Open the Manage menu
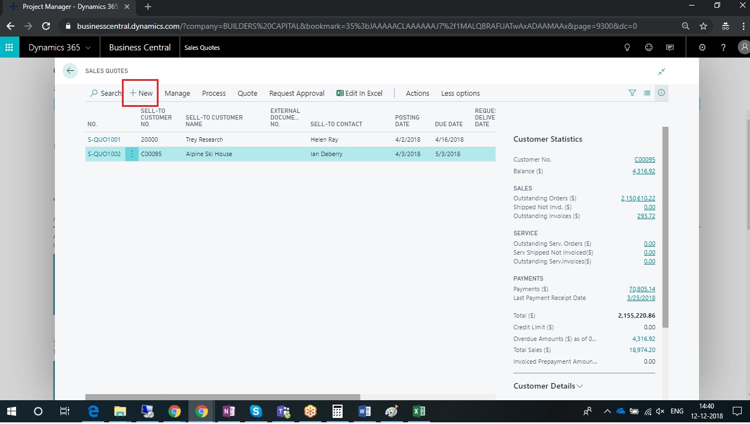The width and height of the screenshot is (750, 424). (x=177, y=93)
